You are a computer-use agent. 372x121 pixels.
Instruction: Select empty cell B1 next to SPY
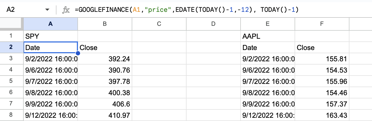105,36
